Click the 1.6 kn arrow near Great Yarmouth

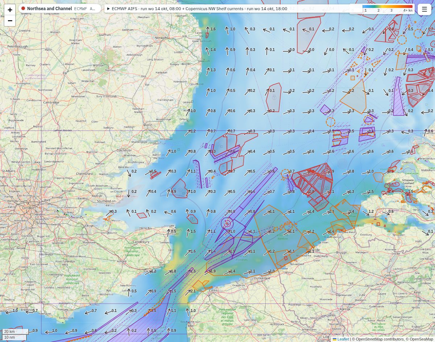[x=208, y=30]
